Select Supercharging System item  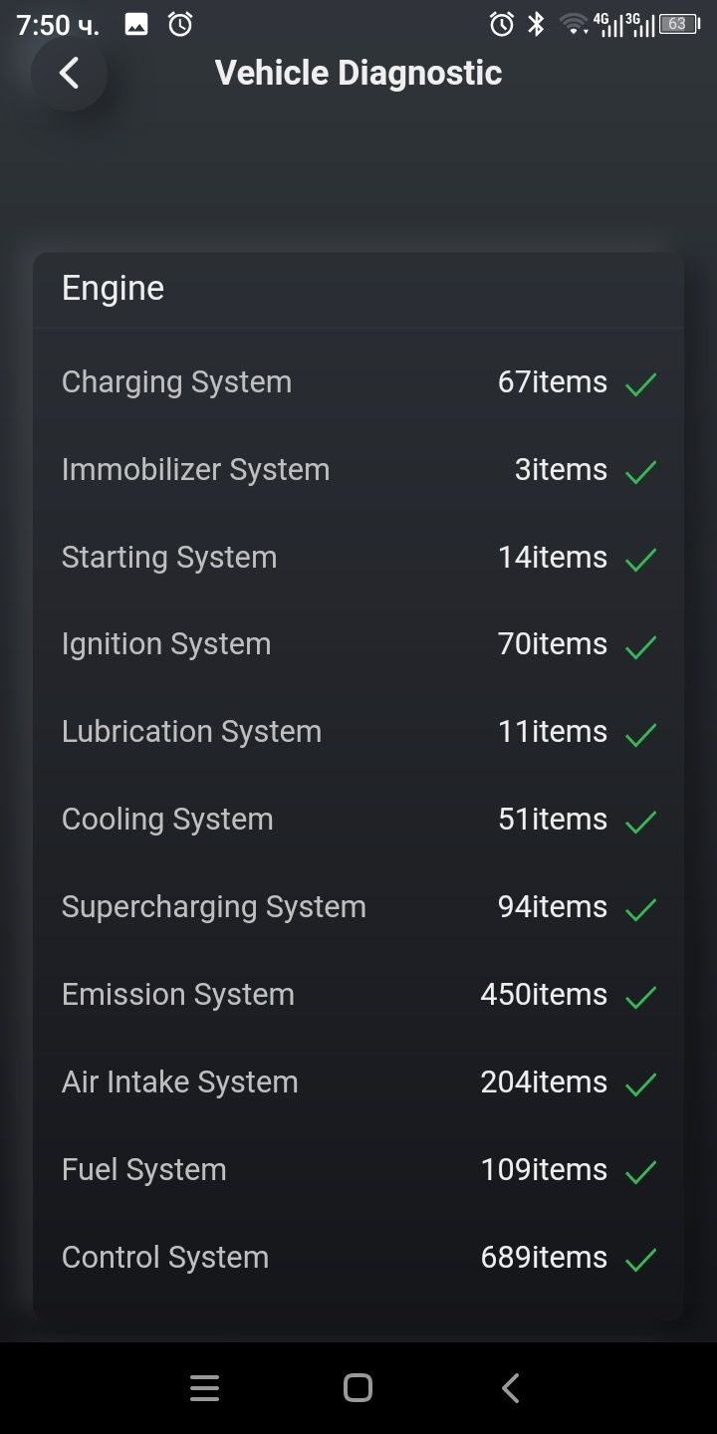[358, 907]
